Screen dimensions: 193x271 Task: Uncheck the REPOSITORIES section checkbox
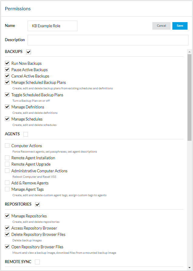37,204
